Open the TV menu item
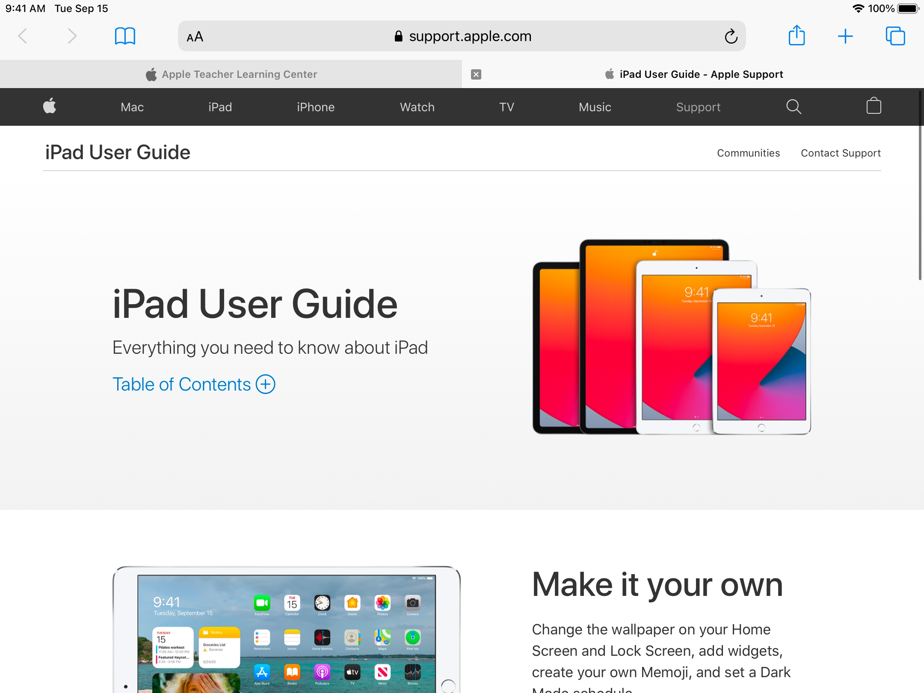The image size is (924, 693). [x=506, y=107]
